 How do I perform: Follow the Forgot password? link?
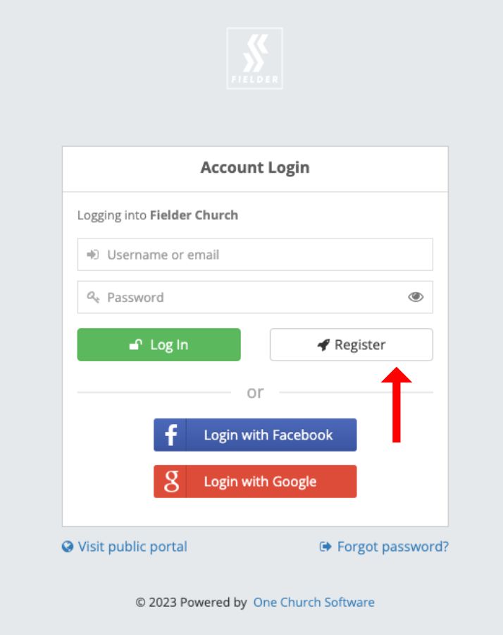pyautogui.click(x=392, y=547)
